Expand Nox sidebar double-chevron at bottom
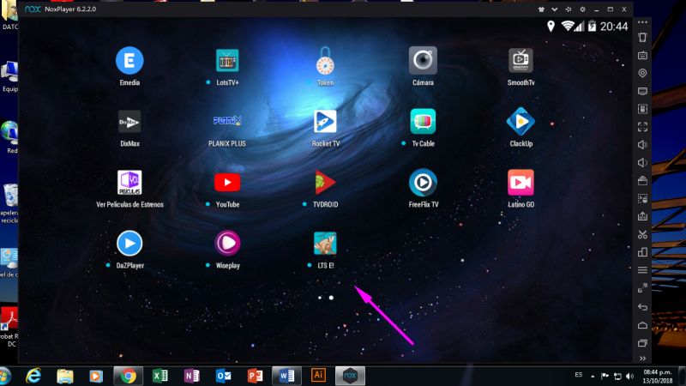The height and width of the screenshot is (386, 686). point(642,359)
